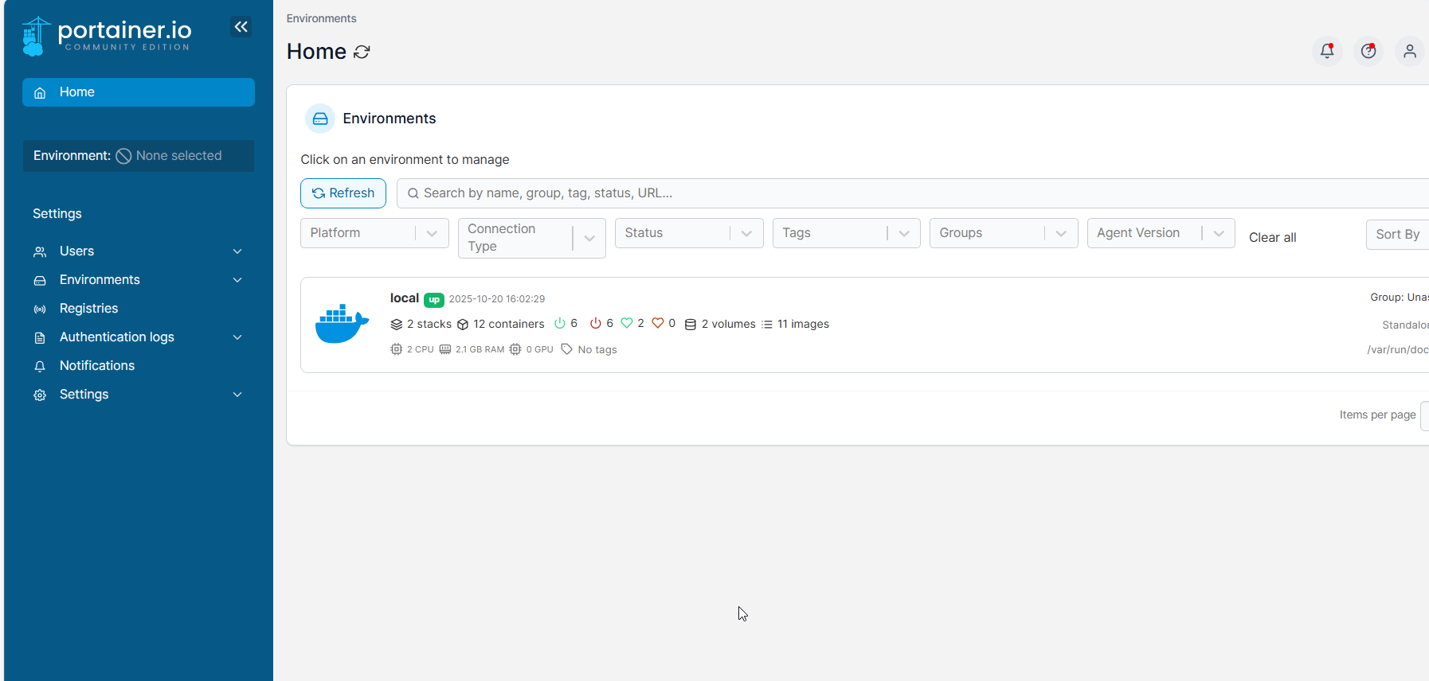This screenshot has width=1429, height=681.
Task: Click the green up status badge
Action: pyautogui.click(x=434, y=300)
